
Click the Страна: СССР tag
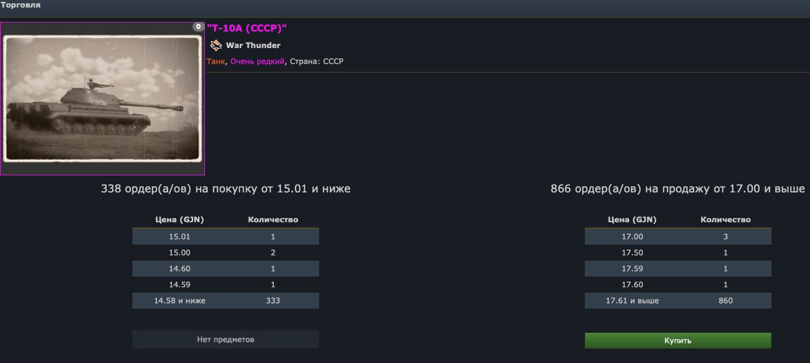pos(316,61)
